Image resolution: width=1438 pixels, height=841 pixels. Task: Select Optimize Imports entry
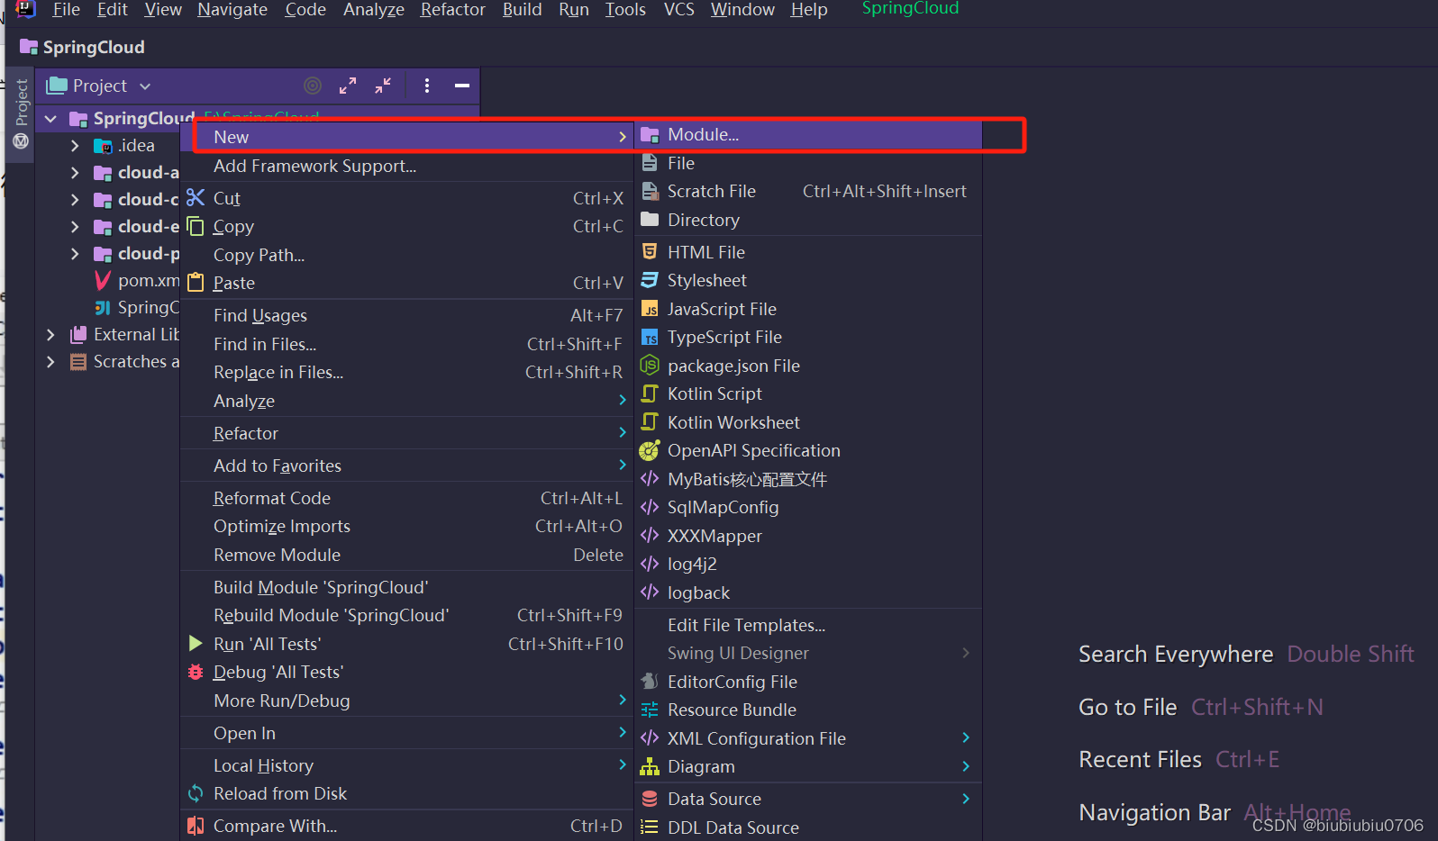pyautogui.click(x=407, y=526)
